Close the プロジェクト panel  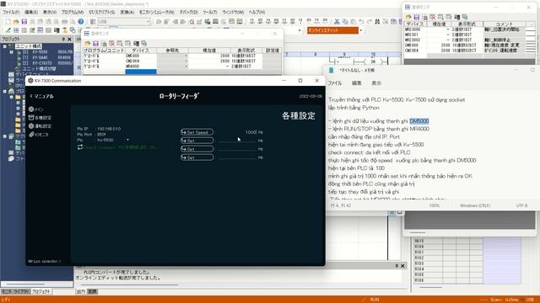pyautogui.click(x=69, y=40)
